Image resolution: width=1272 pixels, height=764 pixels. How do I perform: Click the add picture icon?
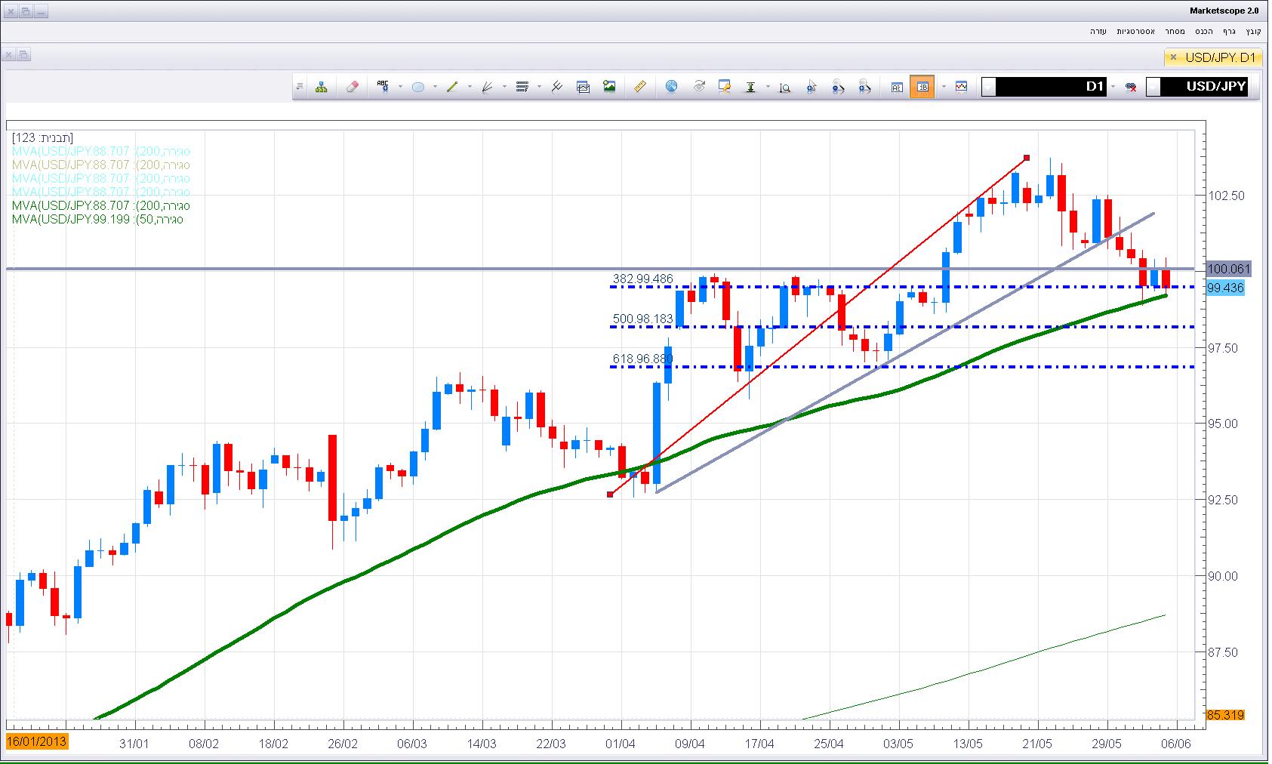coord(609,87)
